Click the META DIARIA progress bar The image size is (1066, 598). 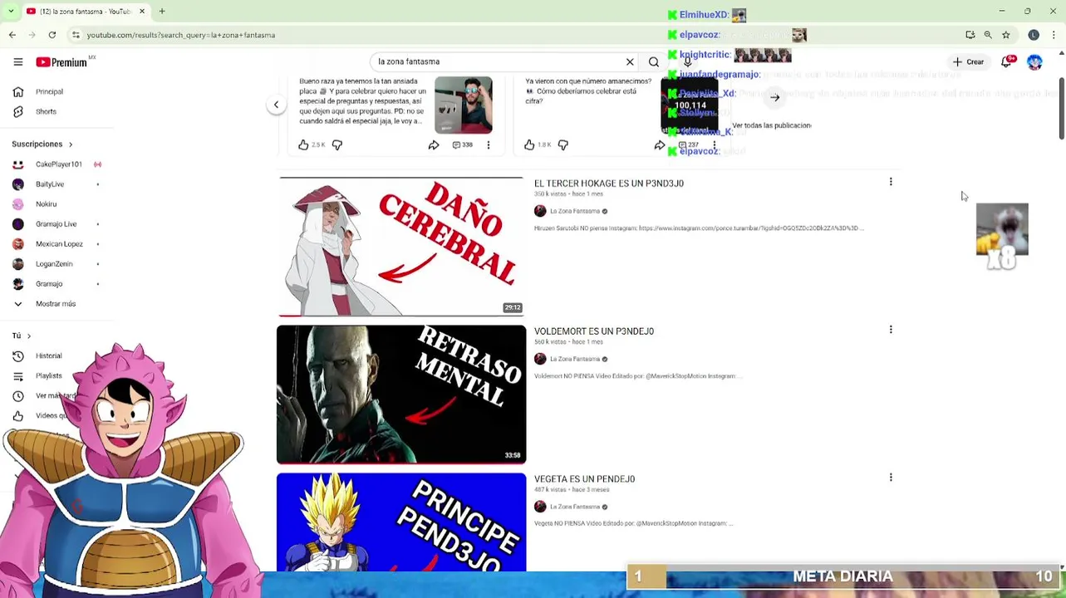(842, 576)
